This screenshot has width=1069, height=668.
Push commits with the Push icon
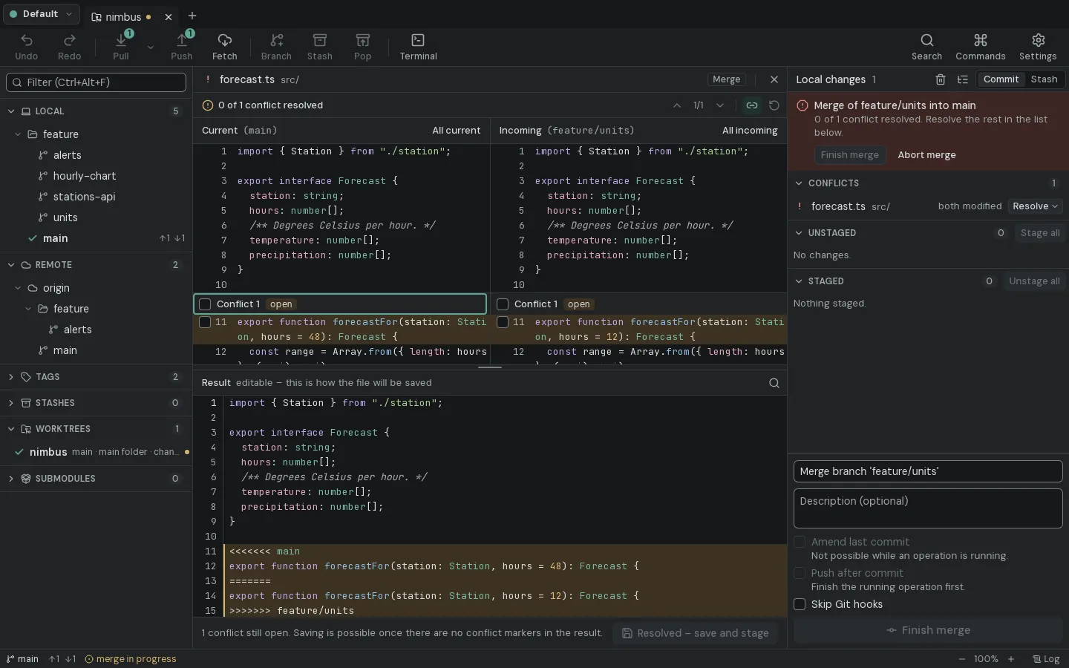(x=182, y=47)
